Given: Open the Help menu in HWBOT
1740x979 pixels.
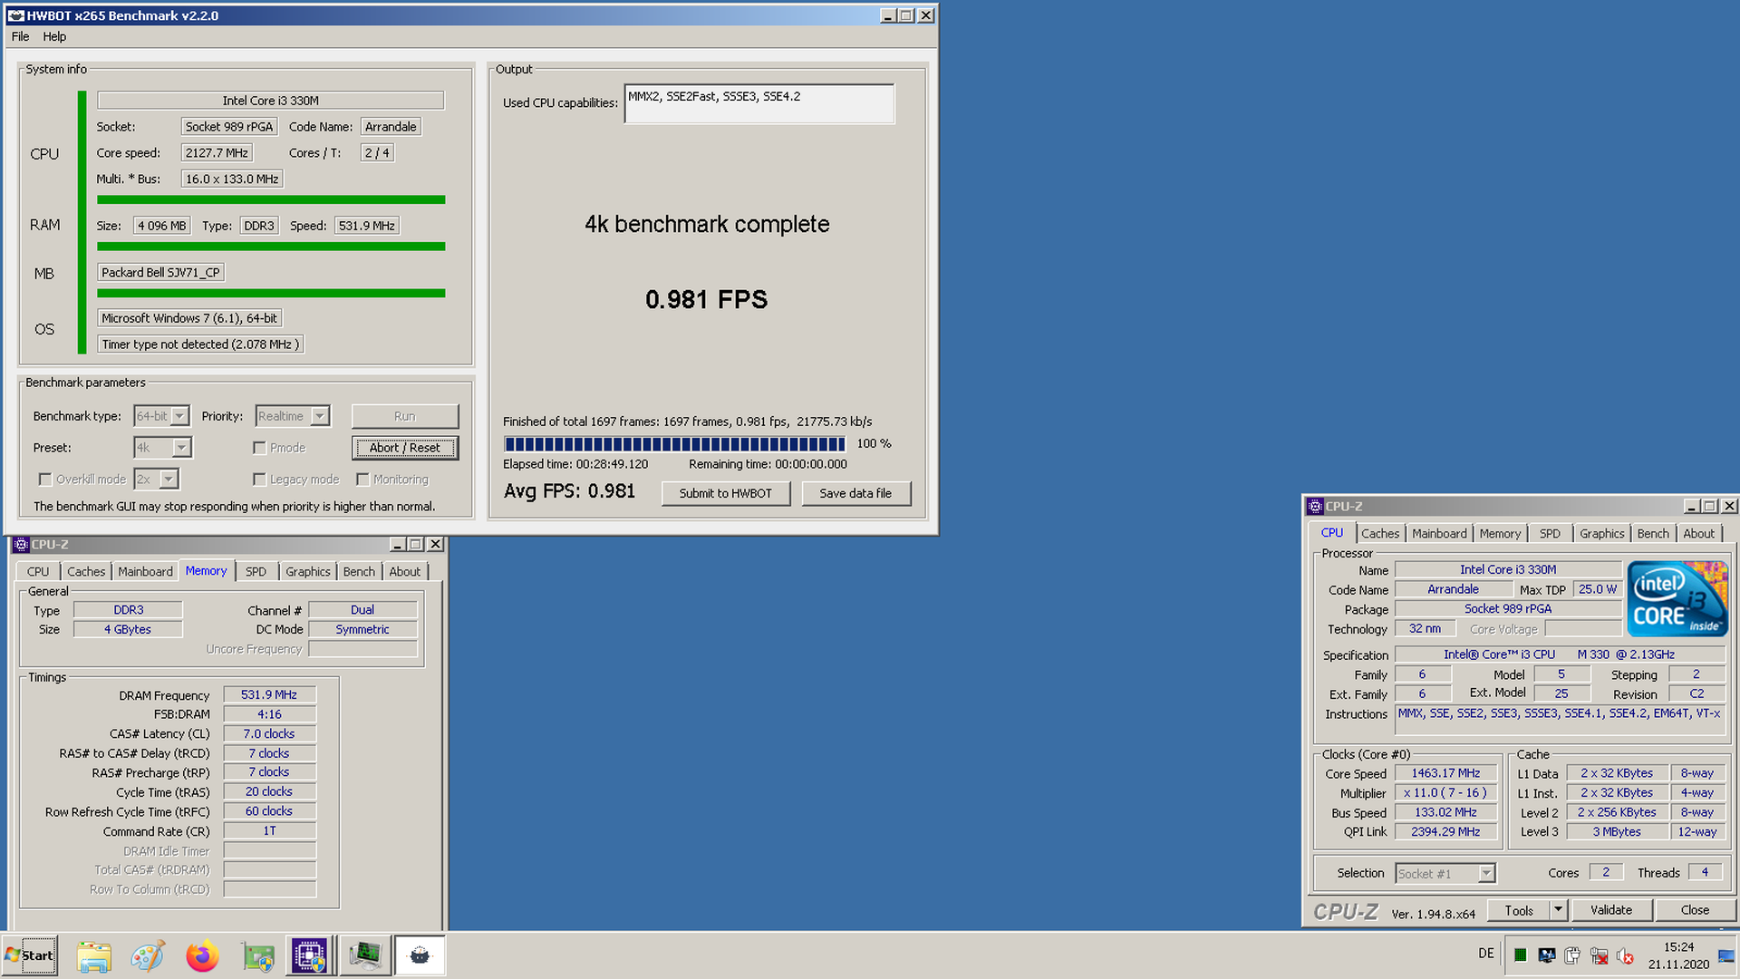Looking at the screenshot, I should [x=54, y=36].
